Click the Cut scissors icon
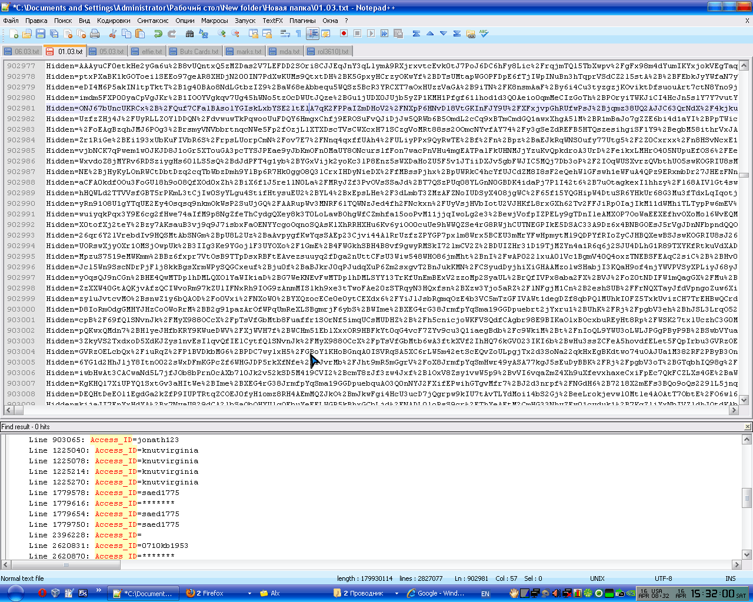Image resolution: width=753 pixels, height=602 pixels. coord(113,34)
